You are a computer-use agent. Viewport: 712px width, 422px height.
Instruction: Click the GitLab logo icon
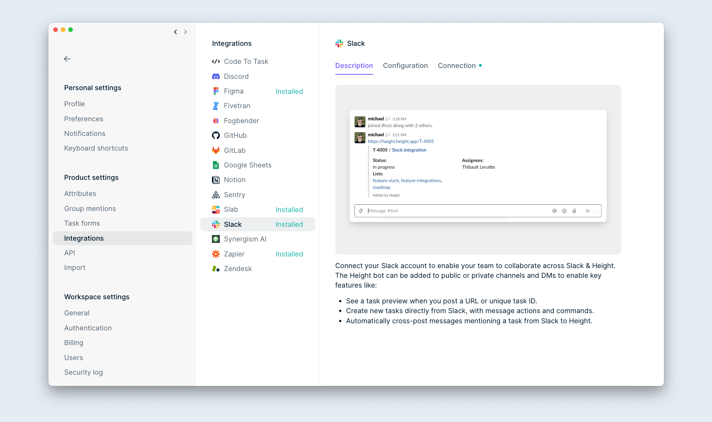pyautogui.click(x=216, y=151)
